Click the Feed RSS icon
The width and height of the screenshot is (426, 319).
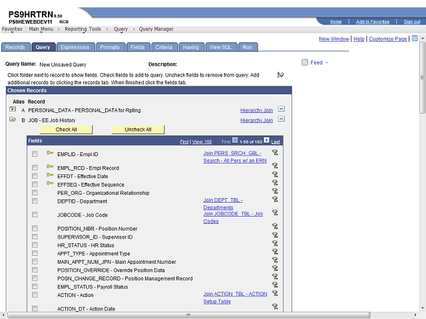tap(305, 62)
